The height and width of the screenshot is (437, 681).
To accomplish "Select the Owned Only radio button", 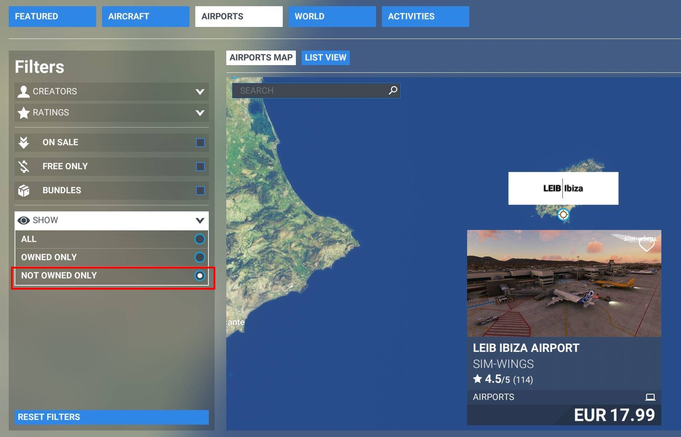I will 200,257.
